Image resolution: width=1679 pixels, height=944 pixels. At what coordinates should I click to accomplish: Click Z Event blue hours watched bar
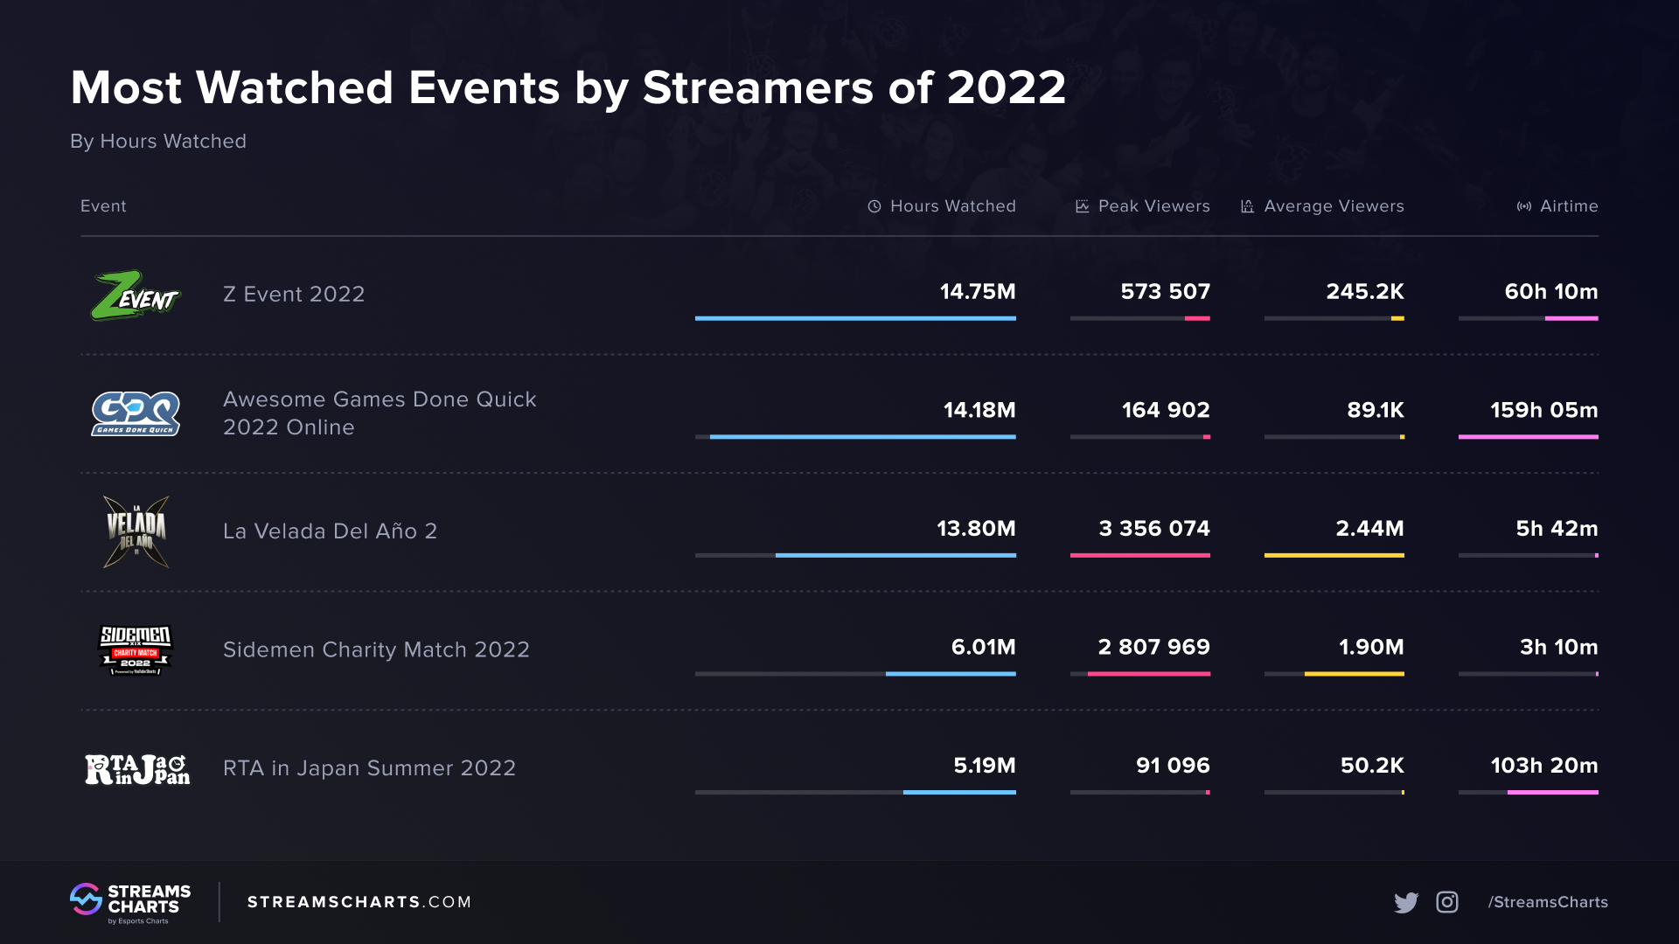click(x=855, y=318)
